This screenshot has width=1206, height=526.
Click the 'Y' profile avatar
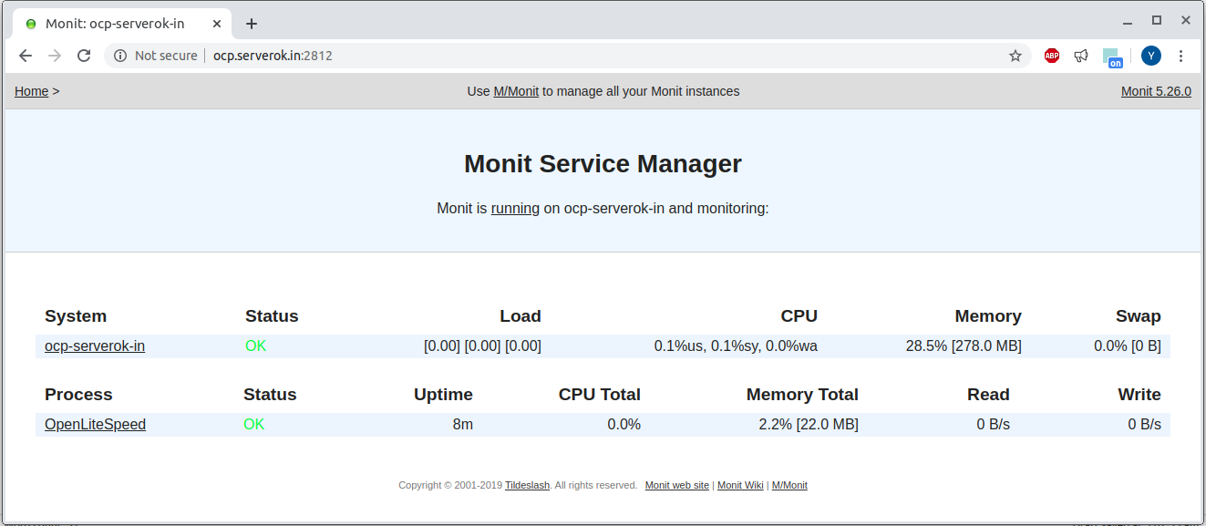click(1150, 56)
